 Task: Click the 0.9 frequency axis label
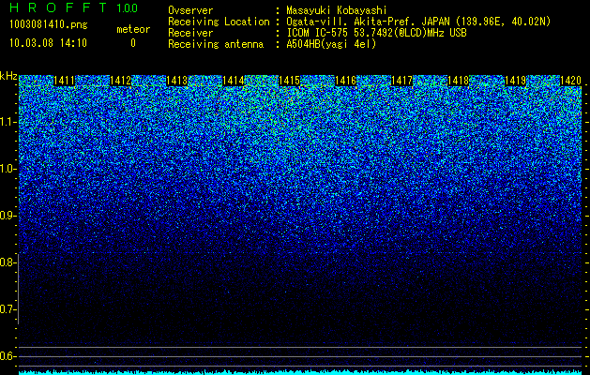coord(7,216)
